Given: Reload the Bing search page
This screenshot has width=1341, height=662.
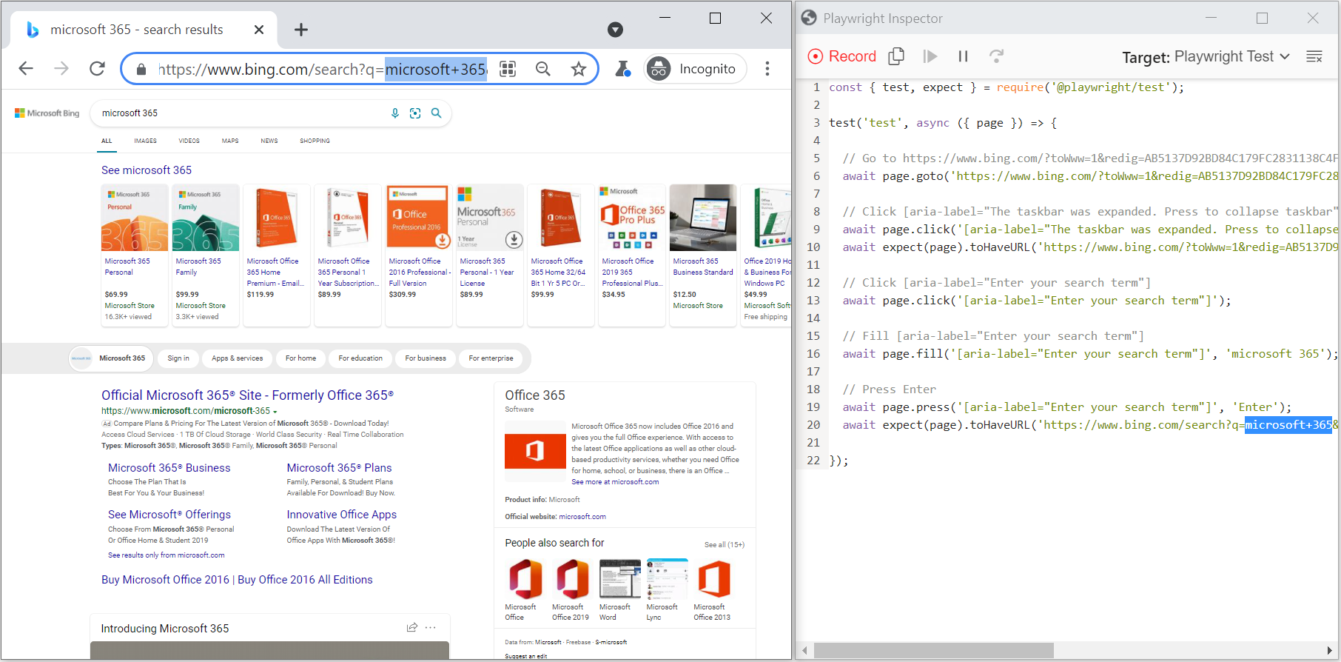Looking at the screenshot, I should 97,69.
